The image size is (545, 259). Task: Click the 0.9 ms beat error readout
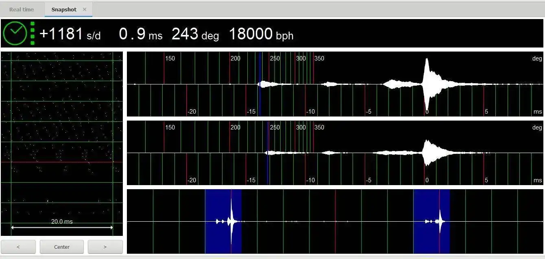pyautogui.click(x=141, y=34)
